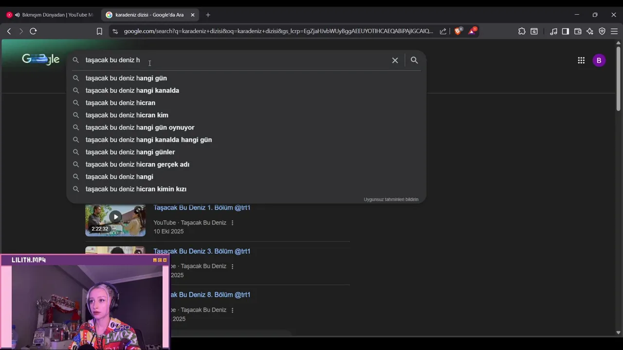Open the browser main menu

pos(614,31)
